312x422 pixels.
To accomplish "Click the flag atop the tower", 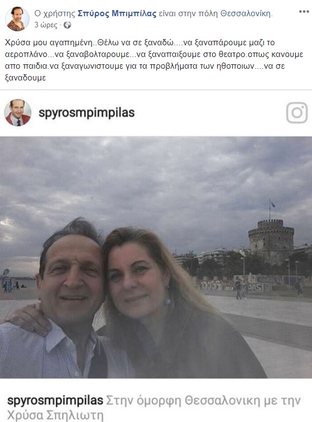I will coord(272,204).
